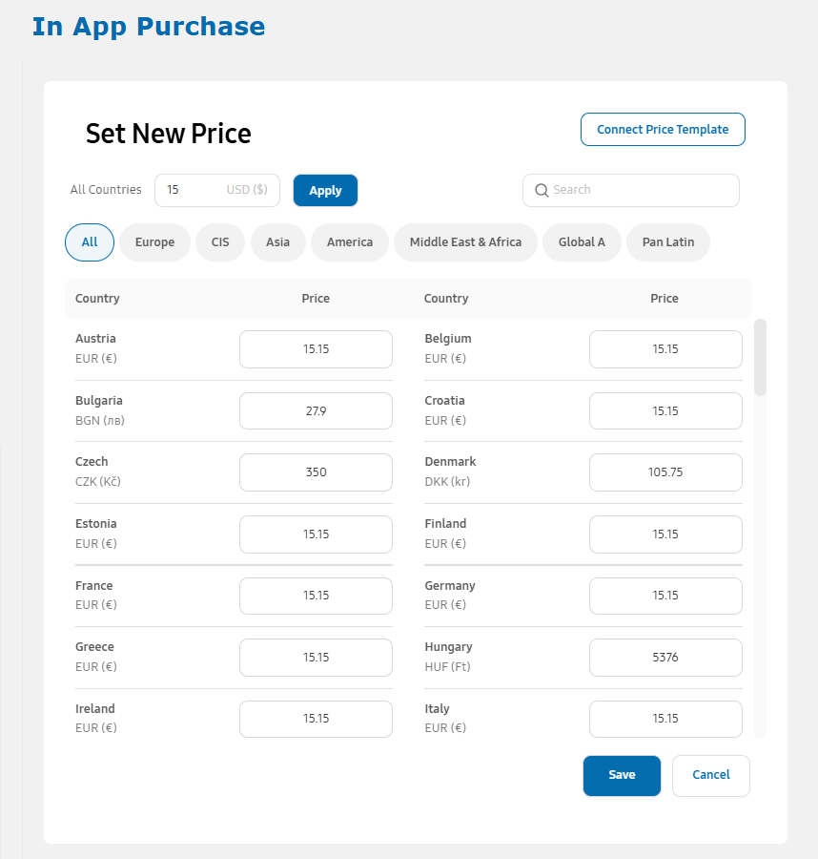Switch to the CIS region filter
818x859 pixels.
pyautogui.click(x=220, y=242)
